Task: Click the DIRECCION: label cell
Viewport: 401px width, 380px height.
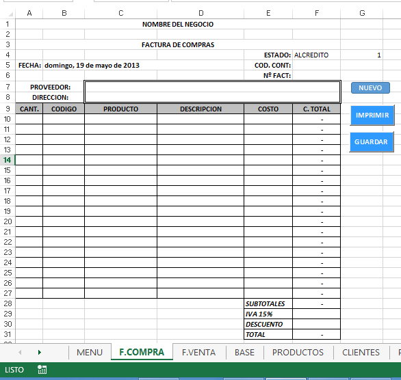Action: pos(50,98)
